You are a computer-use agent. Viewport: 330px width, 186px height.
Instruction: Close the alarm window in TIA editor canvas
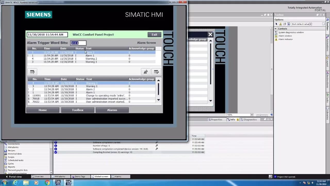point(210,35)
